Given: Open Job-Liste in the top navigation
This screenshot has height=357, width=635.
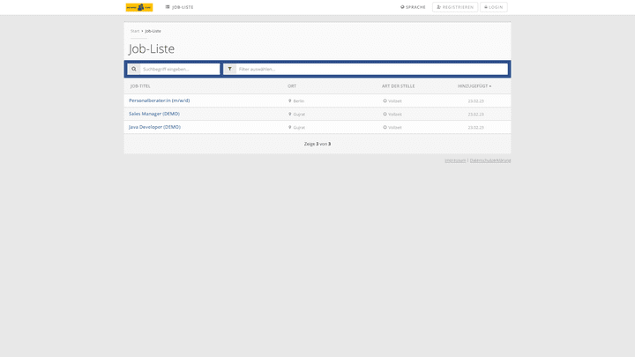Looking at the screenshot, I should point(179,7).
